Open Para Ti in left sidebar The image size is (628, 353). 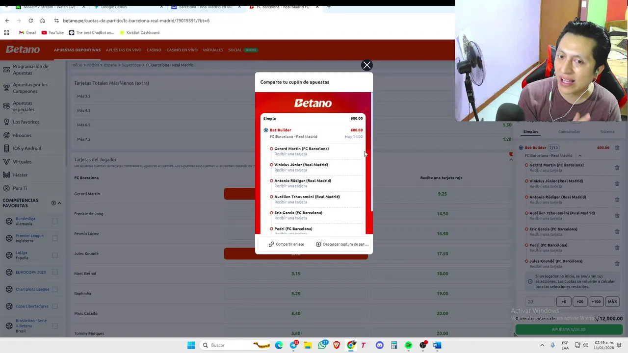20,188
